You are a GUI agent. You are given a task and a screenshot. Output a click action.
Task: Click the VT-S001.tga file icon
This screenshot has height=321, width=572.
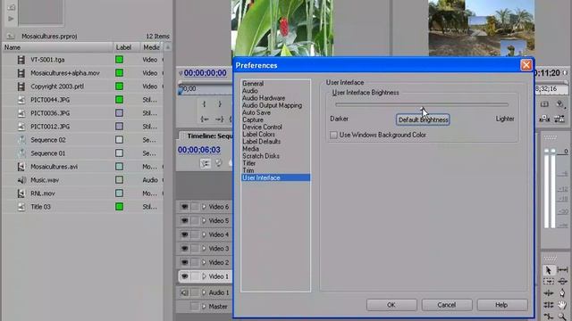pyautogui.click(x=21, y=60)
